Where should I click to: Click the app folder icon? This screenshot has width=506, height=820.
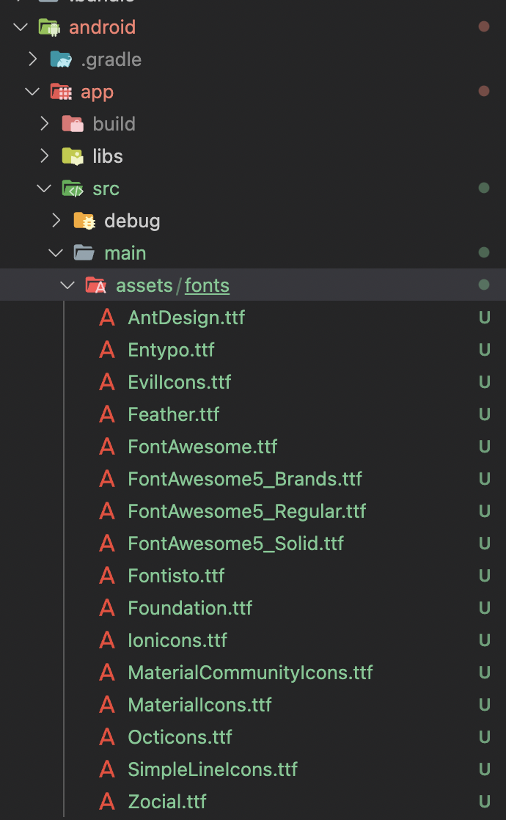pos(61,92)
